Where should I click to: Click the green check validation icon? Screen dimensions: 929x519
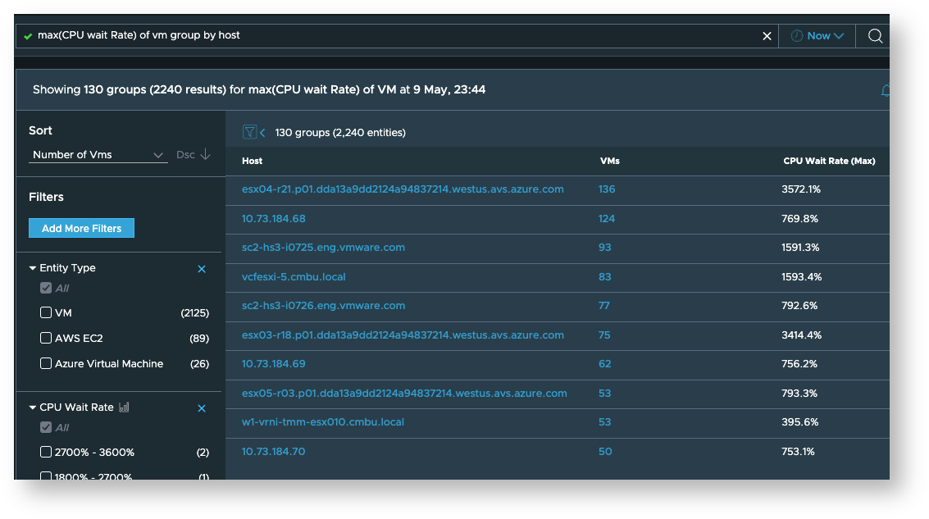[28, 37]
